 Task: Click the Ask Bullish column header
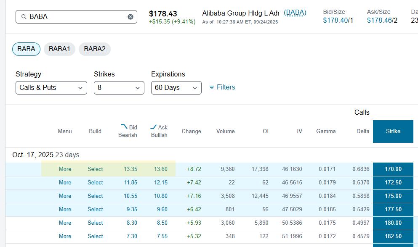159,131
